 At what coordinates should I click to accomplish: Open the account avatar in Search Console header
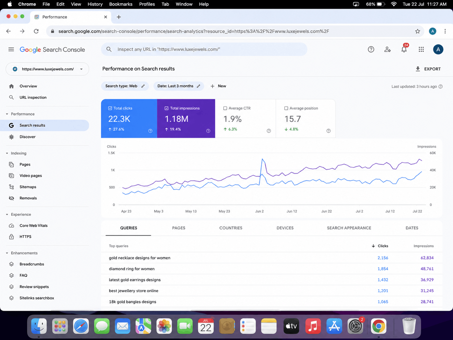pyautogui.click(x=438, y=49)
